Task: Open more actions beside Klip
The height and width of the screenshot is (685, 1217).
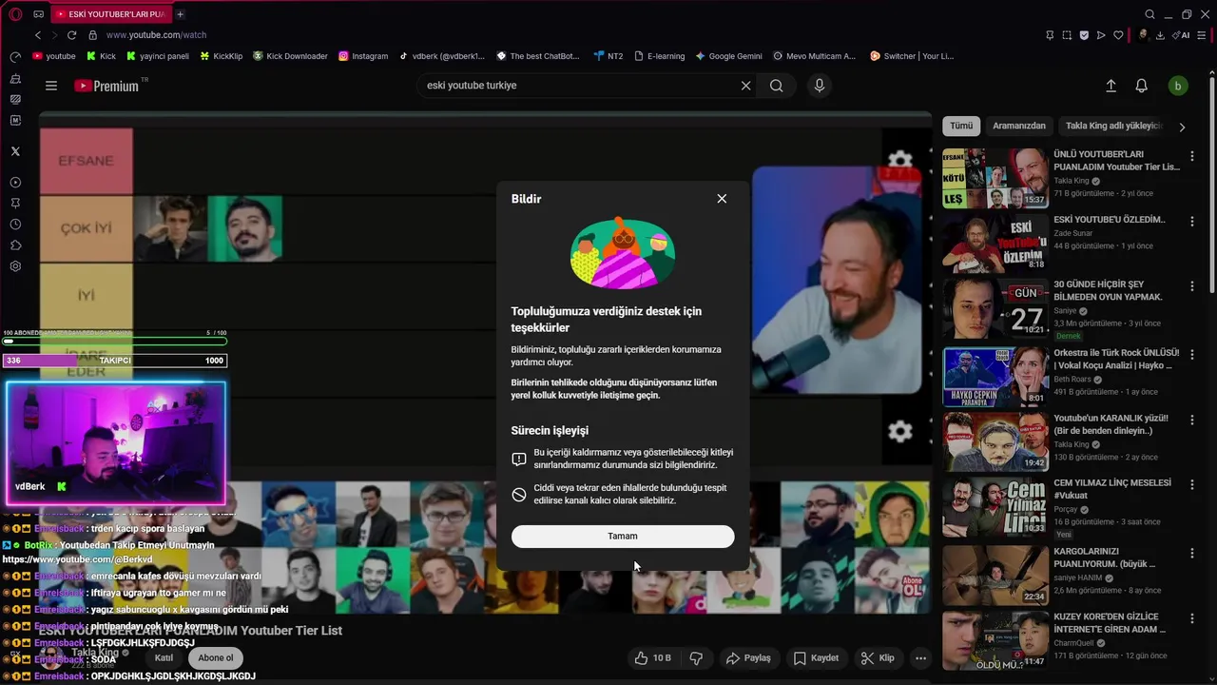Action: pyautogui.click(x=920, y=658)
